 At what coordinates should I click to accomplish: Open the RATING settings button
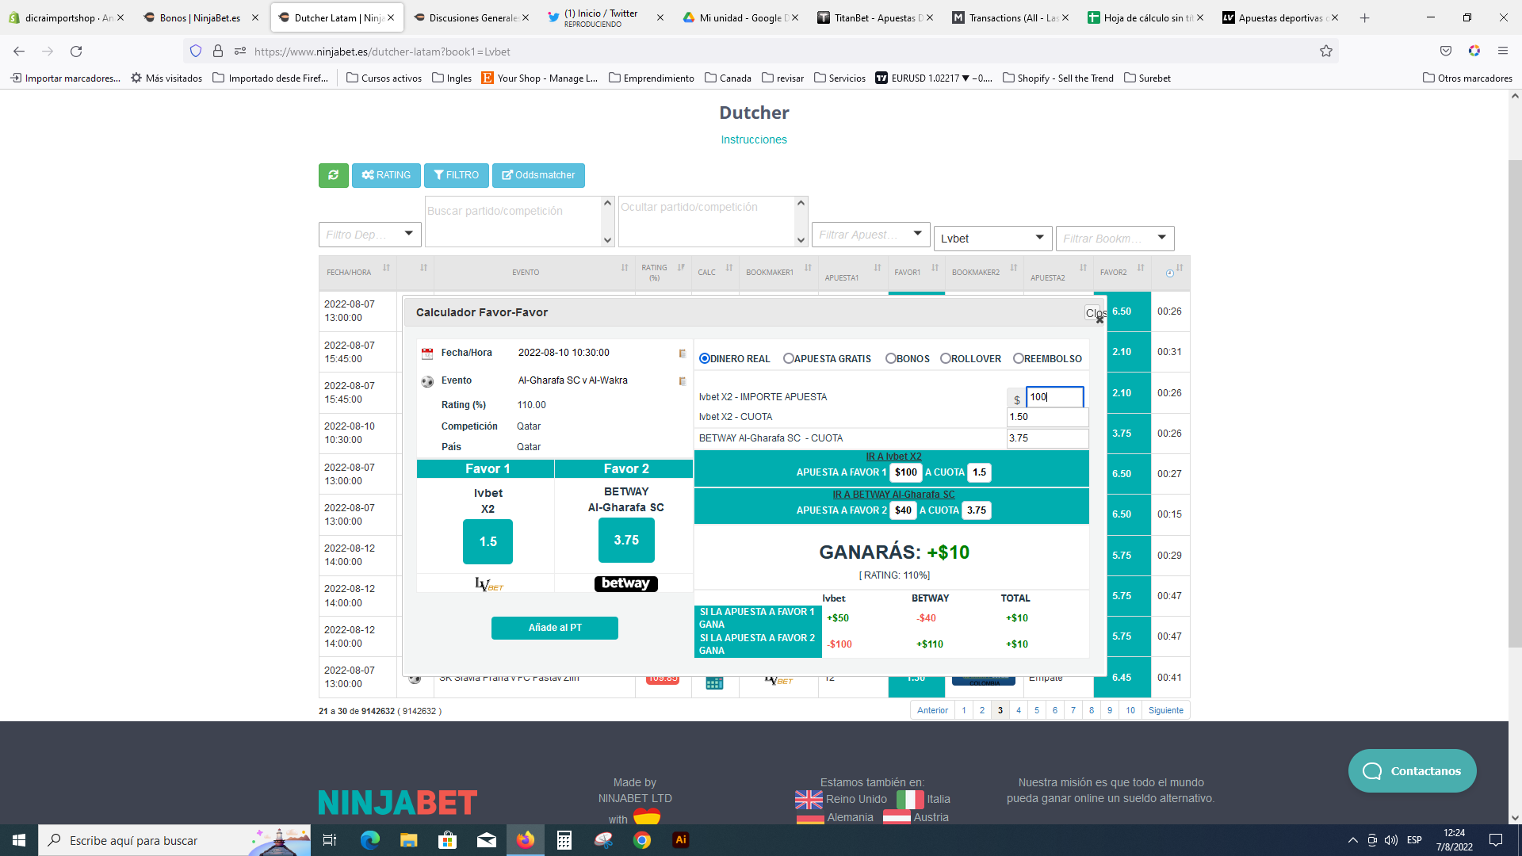coord(386,175)
